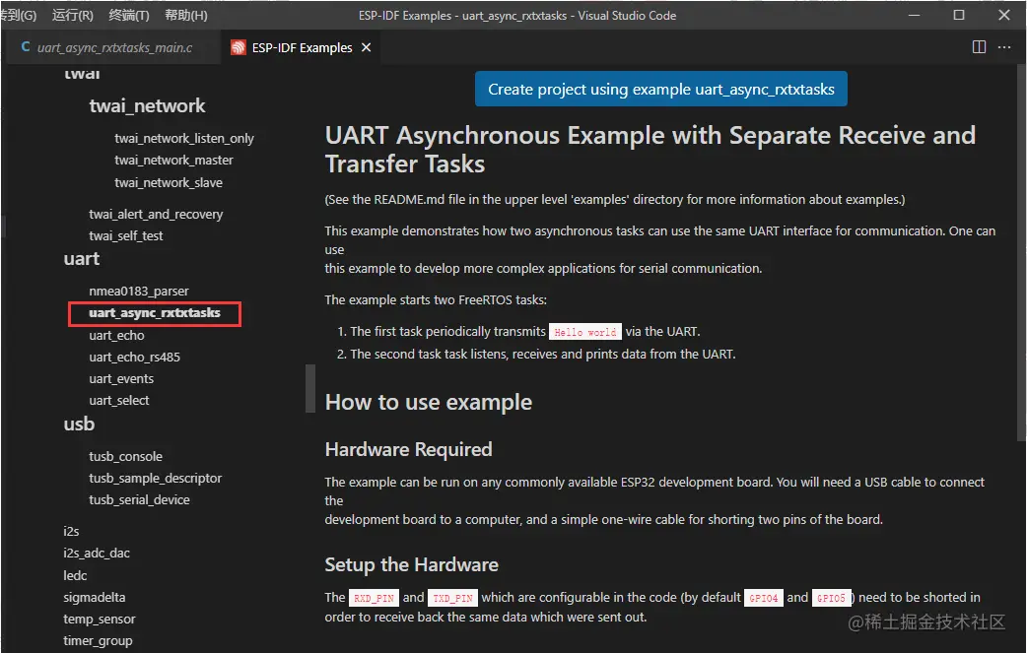The height and width of the screenshot is (653, 1027).
Task: Close the ESP-IDF Examples tab
Action: 366,47
